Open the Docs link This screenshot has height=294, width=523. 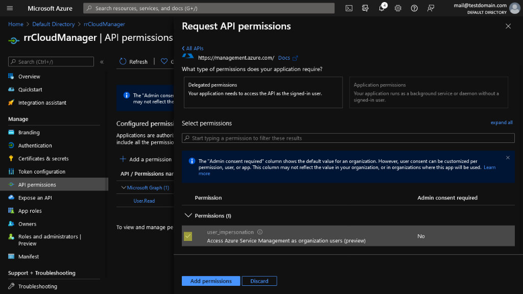pyautogui.click(x=284, y=58)
